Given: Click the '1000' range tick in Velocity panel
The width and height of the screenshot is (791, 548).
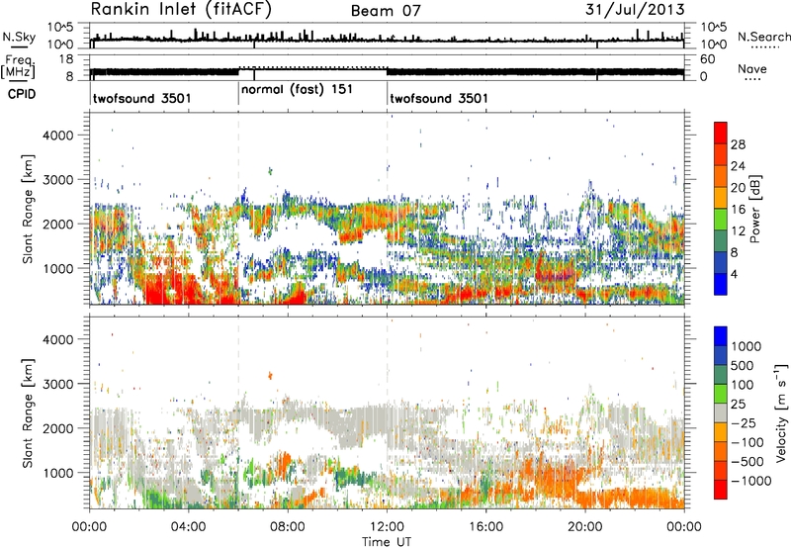Looking at the screenshot, I should (57, 473).
